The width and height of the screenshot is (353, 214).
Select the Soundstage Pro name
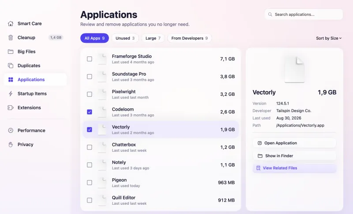tap(129, 74)
